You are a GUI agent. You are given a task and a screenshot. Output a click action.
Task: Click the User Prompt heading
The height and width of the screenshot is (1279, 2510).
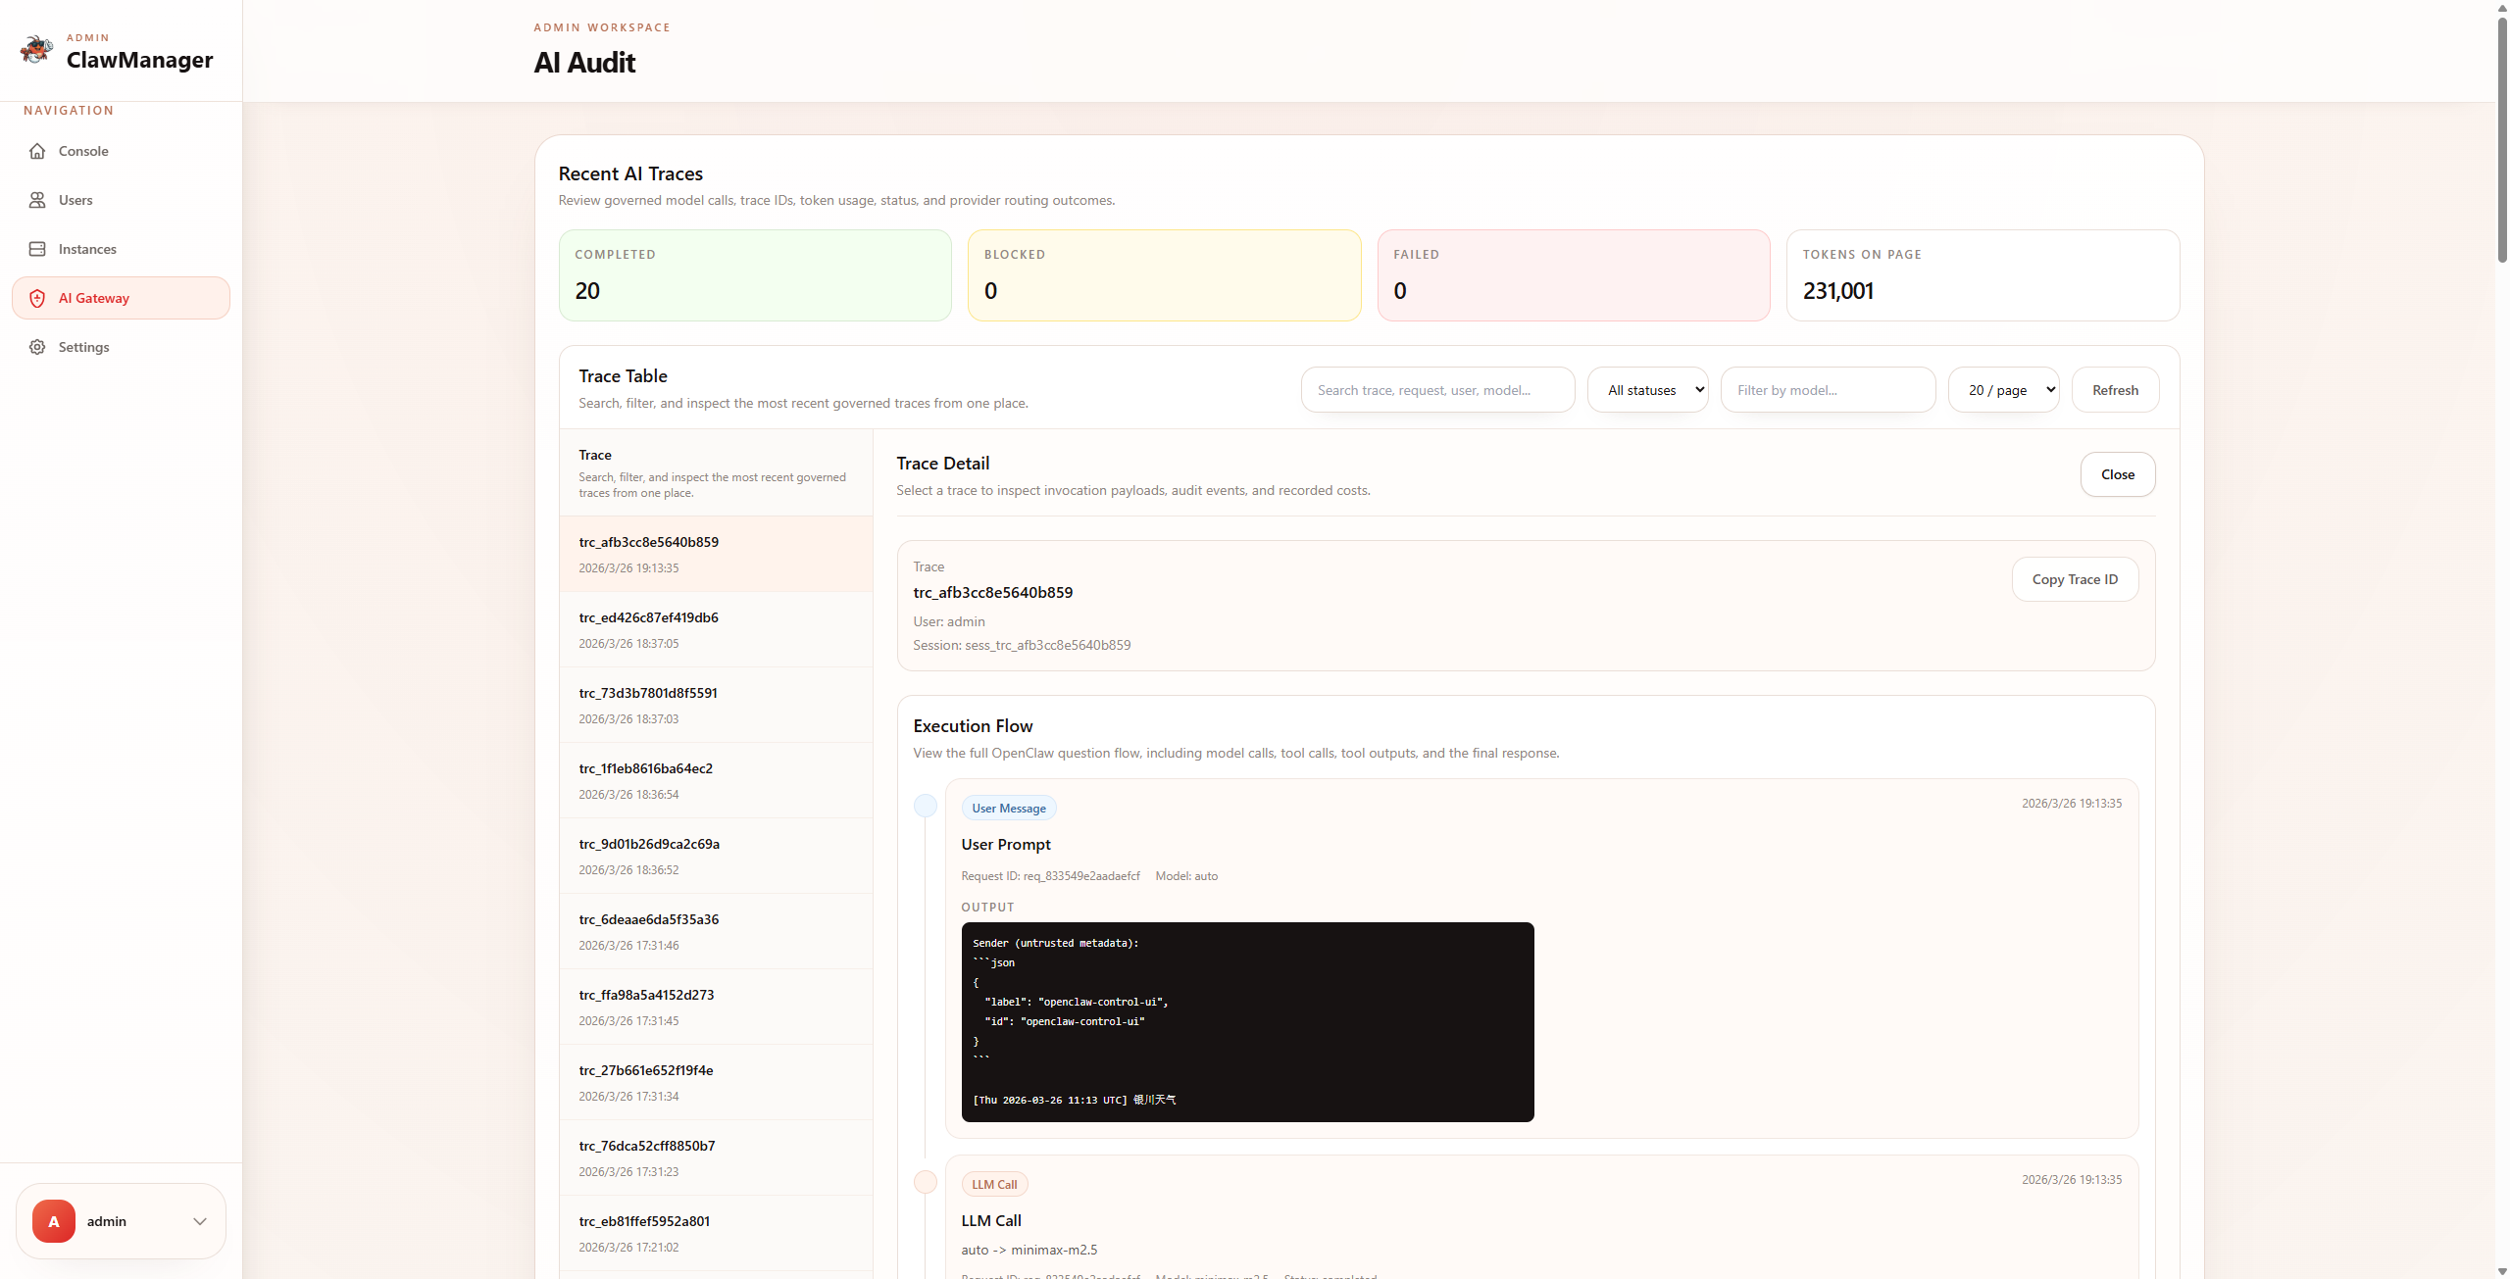pos(1006,844)
